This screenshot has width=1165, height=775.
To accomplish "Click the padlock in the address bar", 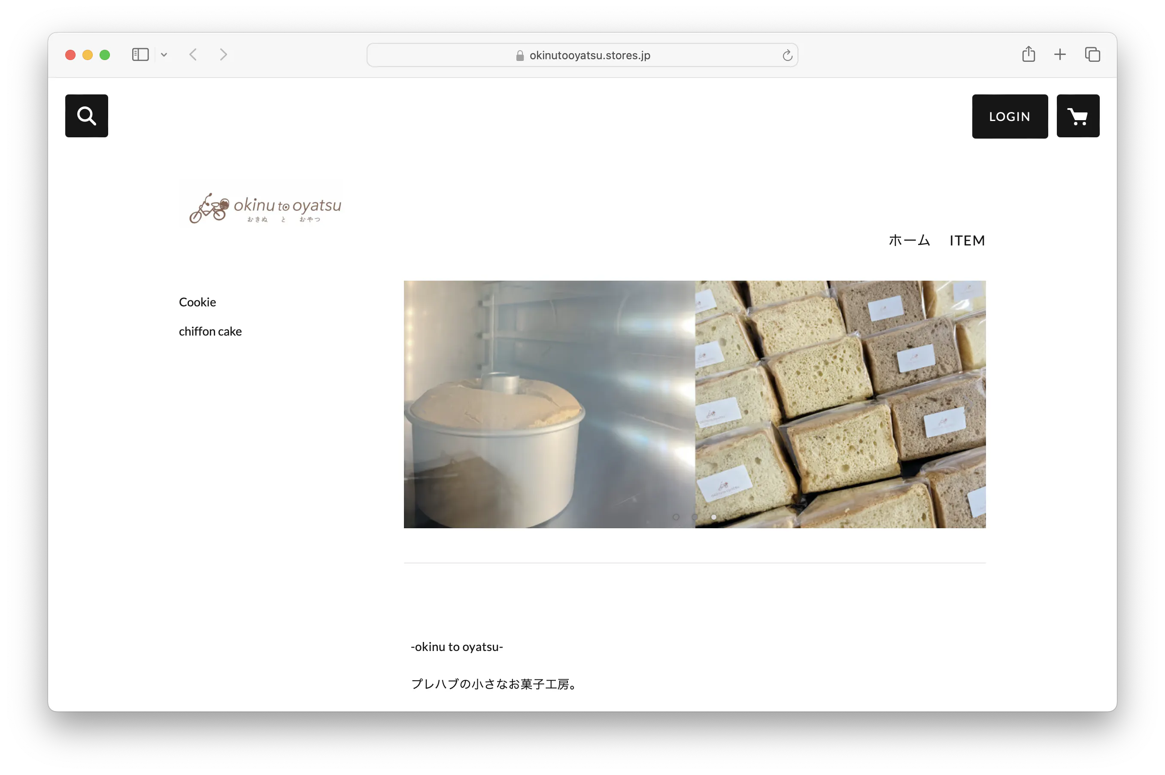I will pos(519,56).
